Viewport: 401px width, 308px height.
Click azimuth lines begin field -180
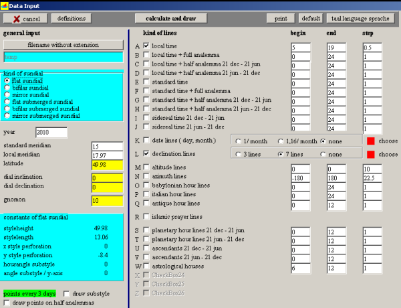tap(301, 178)
